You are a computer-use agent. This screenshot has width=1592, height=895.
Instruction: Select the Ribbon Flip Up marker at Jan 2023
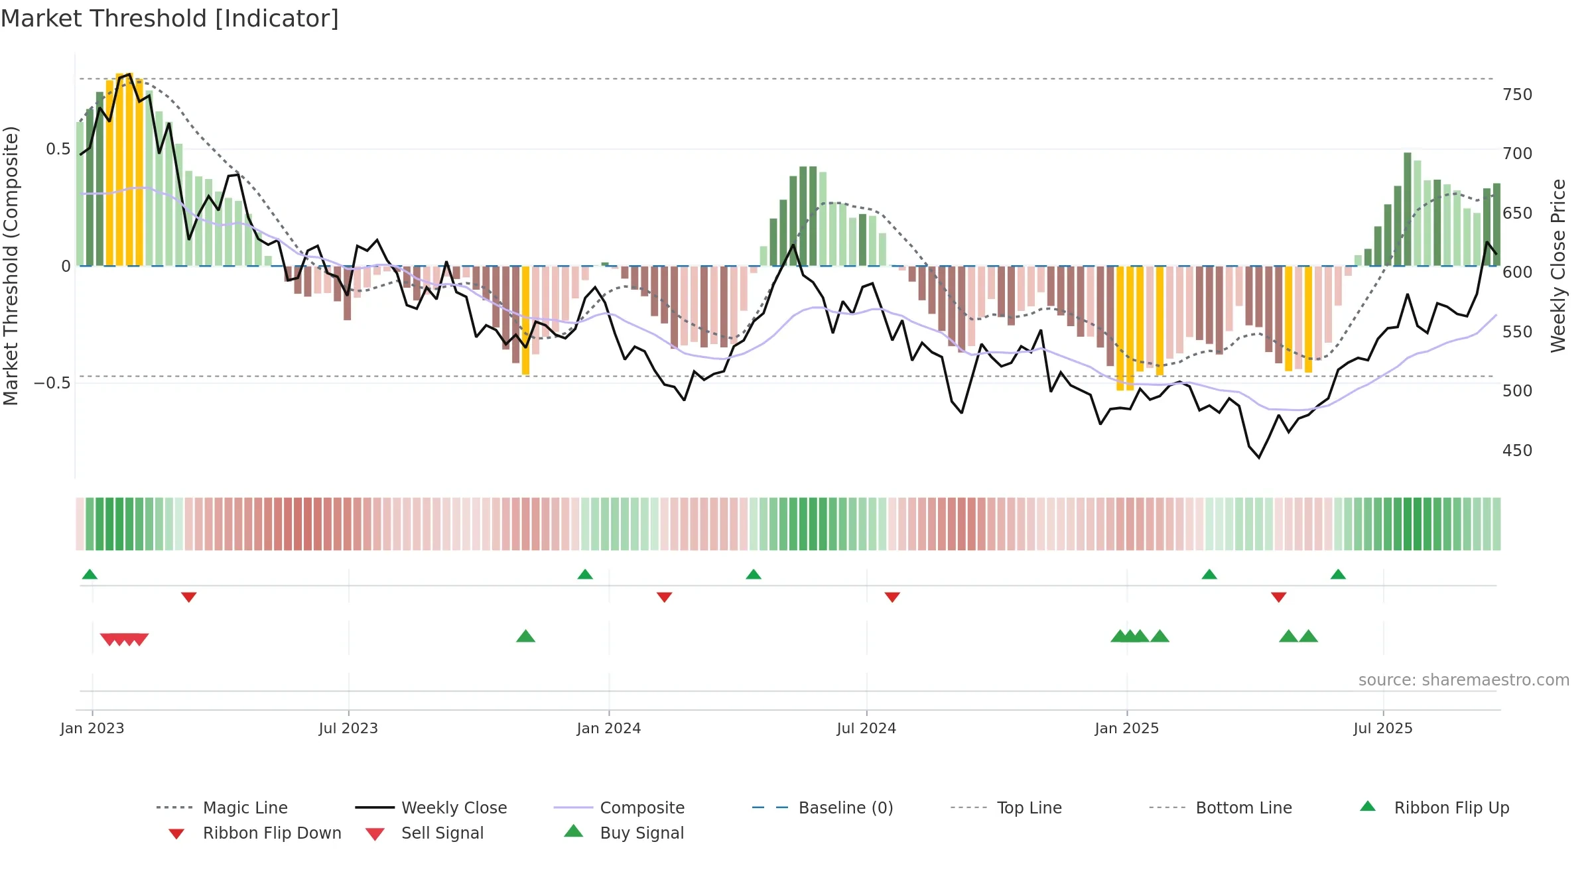tap(90, 574)
